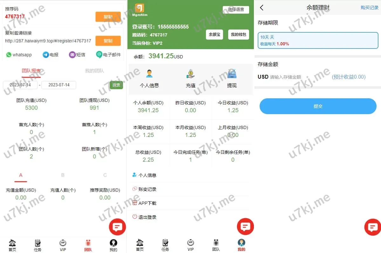This screenshot has height=253, width=381.
Task: Go back using the left arrow
Action: point(262,8)
